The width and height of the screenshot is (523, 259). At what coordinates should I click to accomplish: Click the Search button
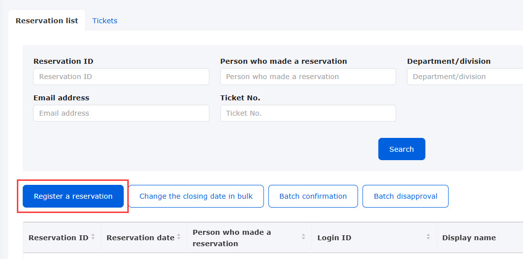click(402, 149)
